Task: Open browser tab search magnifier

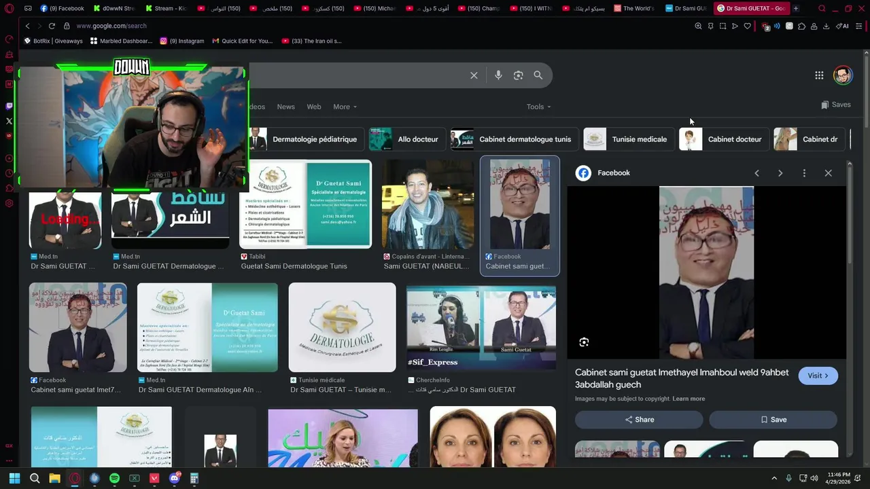Action: pos(822,8)
